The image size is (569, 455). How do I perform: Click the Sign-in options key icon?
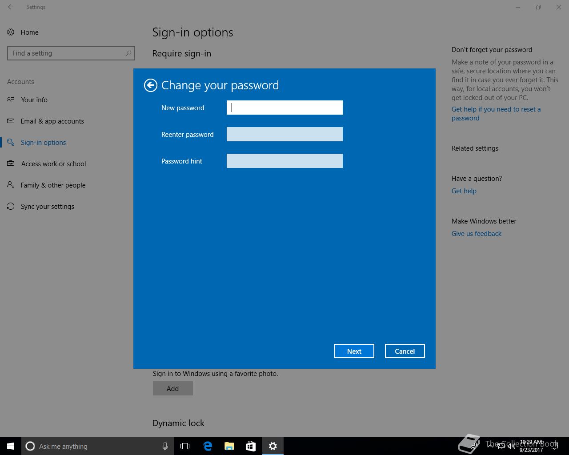point(11,142)
